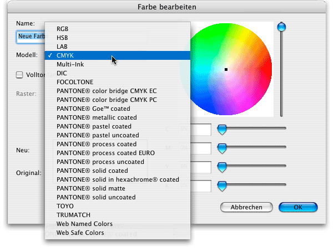Image resolution: width=334 pixels, height=252 pixels.
Task: Click the black marker in color wheel
Action: [x=226, y=69]
